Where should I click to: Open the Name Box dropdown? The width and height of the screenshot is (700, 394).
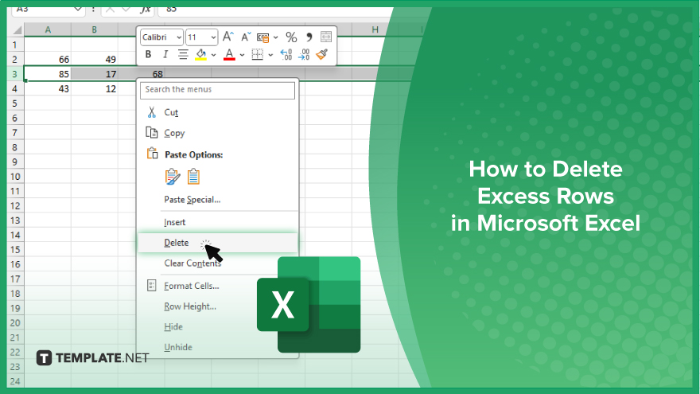78,9
